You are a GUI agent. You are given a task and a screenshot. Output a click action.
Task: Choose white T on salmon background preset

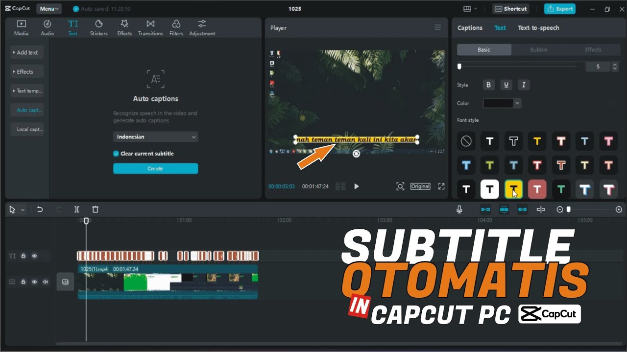click(537, 189)
